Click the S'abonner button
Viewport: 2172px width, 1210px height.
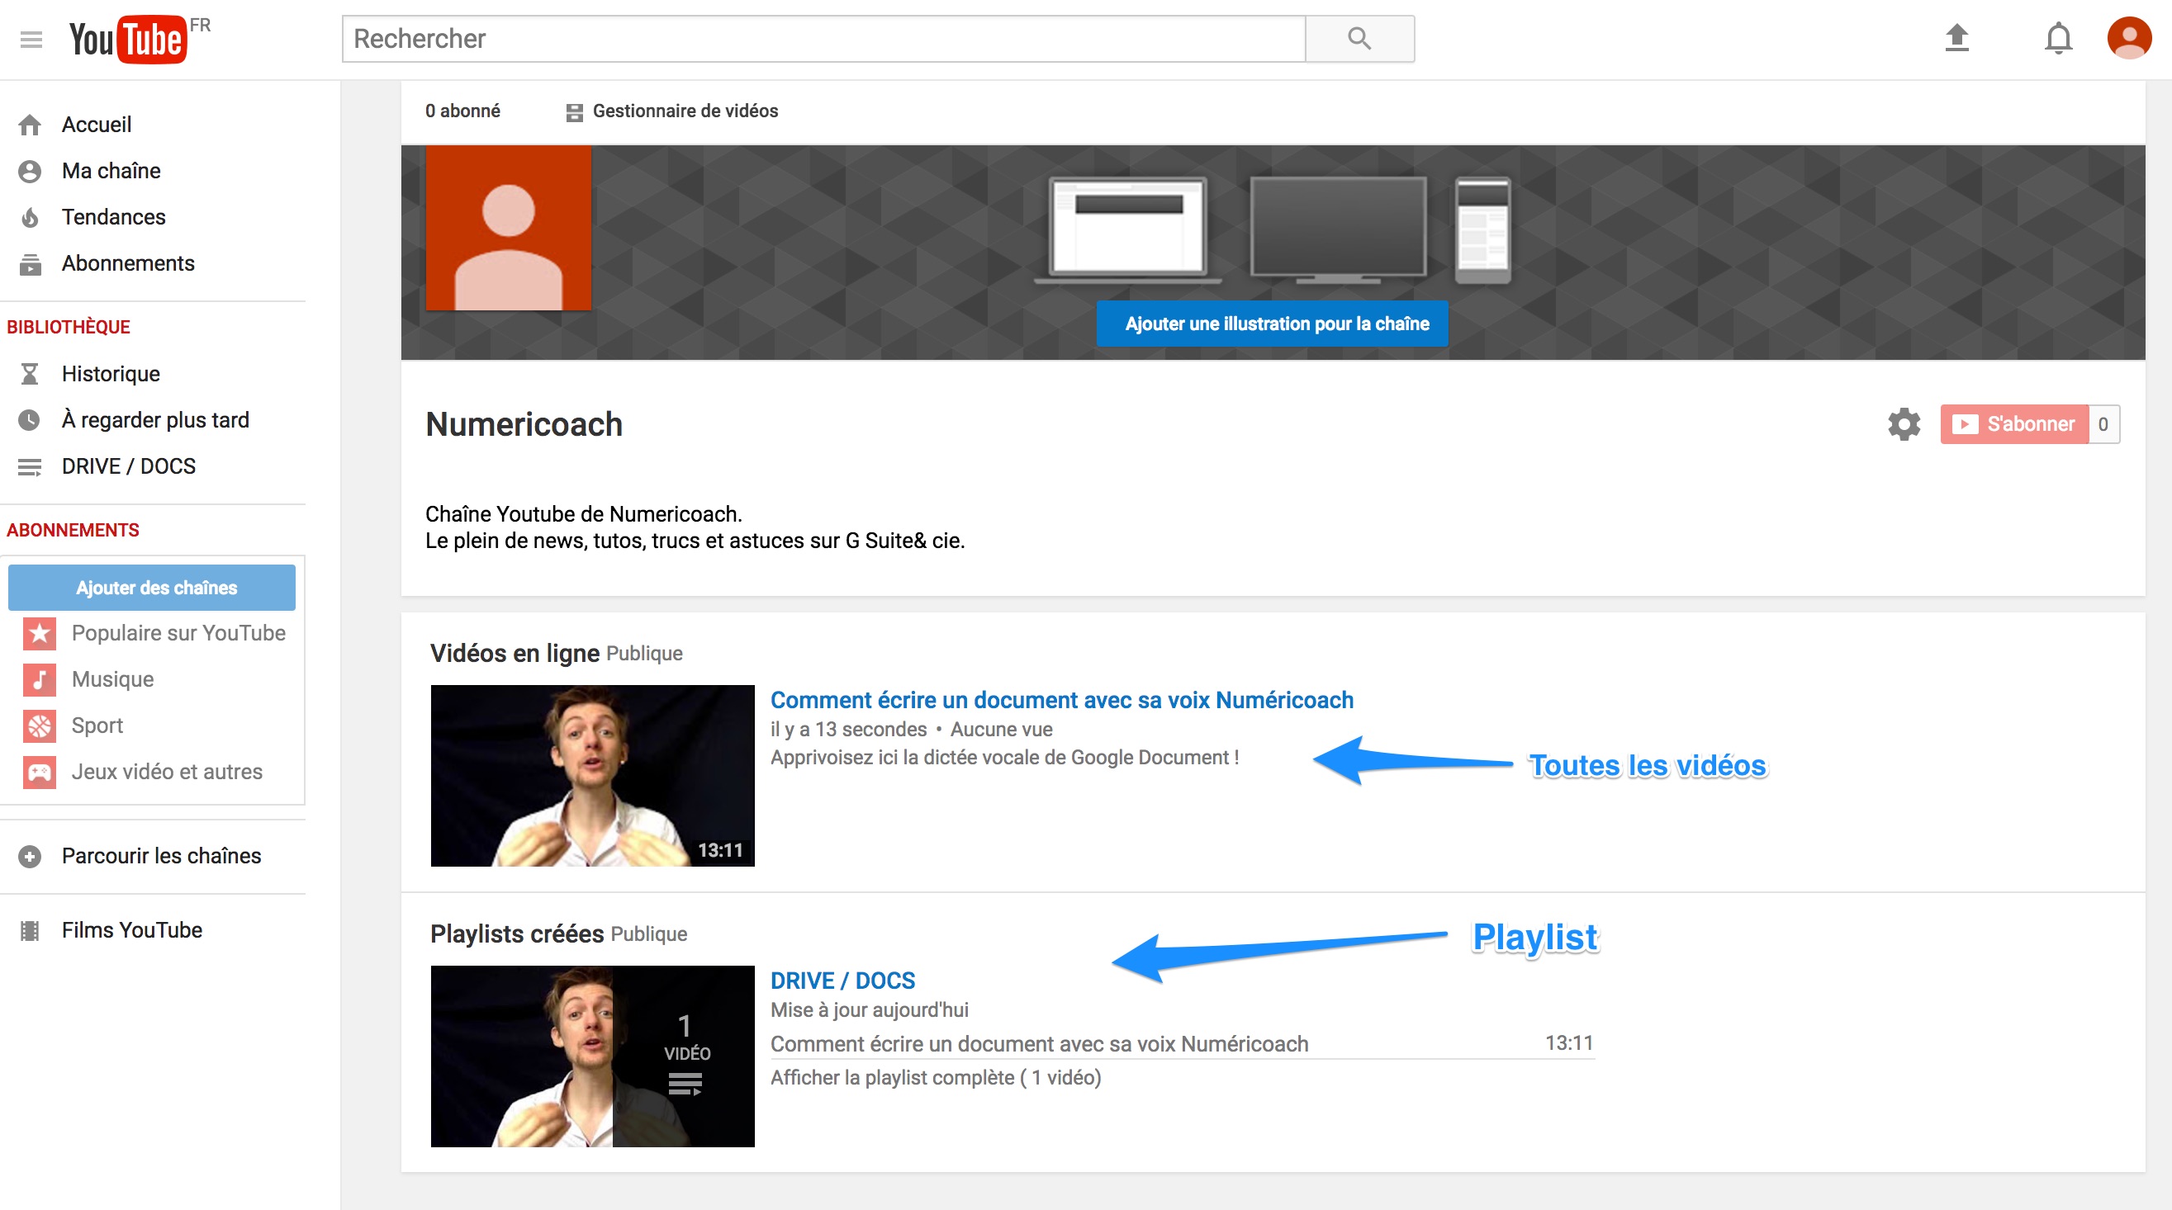point(2014,424)
